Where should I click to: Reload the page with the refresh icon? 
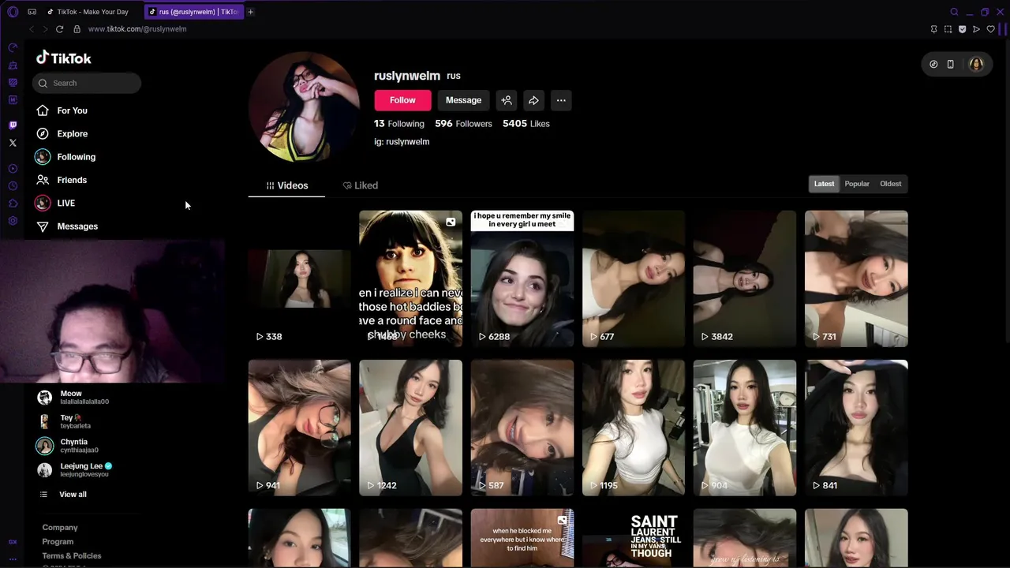59,29
